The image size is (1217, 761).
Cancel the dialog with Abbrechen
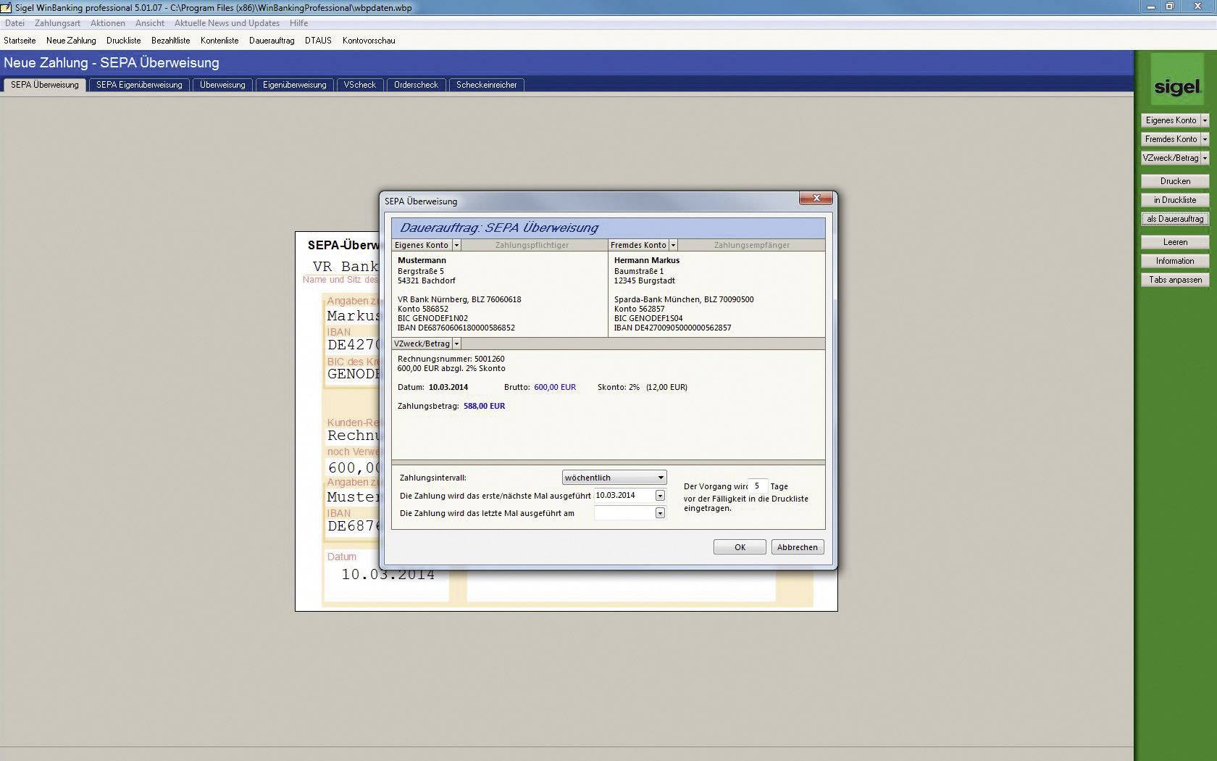pyautogui.click(x=797, y=546)
